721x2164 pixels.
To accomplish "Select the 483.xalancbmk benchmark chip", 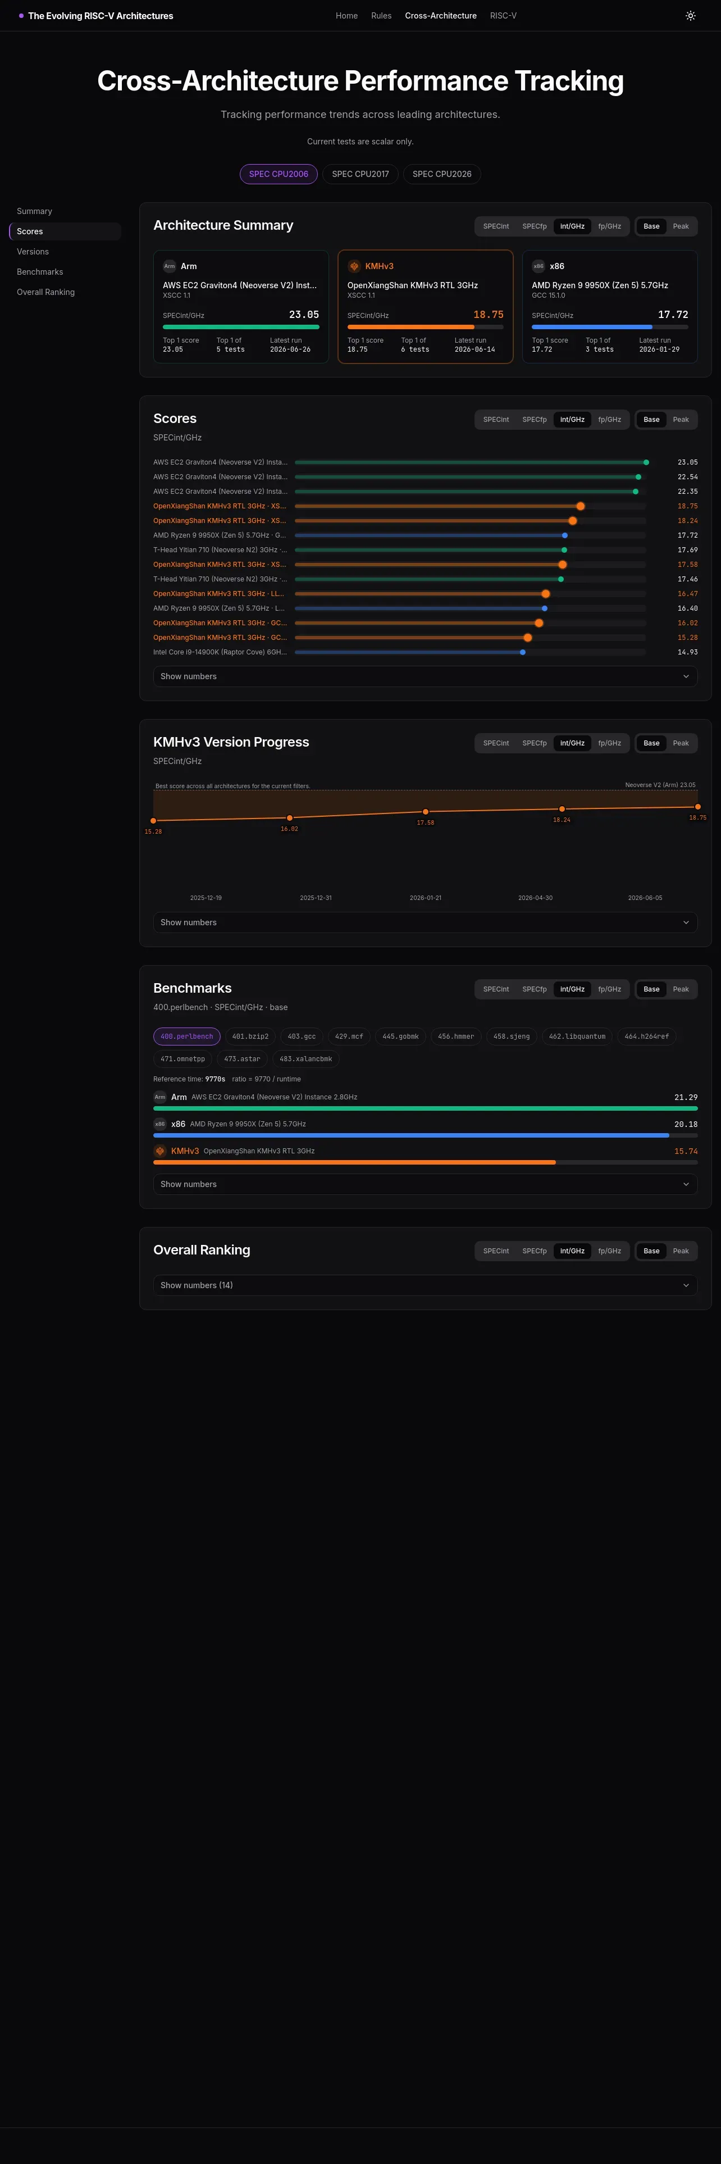I will pyautogui.click(x=305, y=1060).
